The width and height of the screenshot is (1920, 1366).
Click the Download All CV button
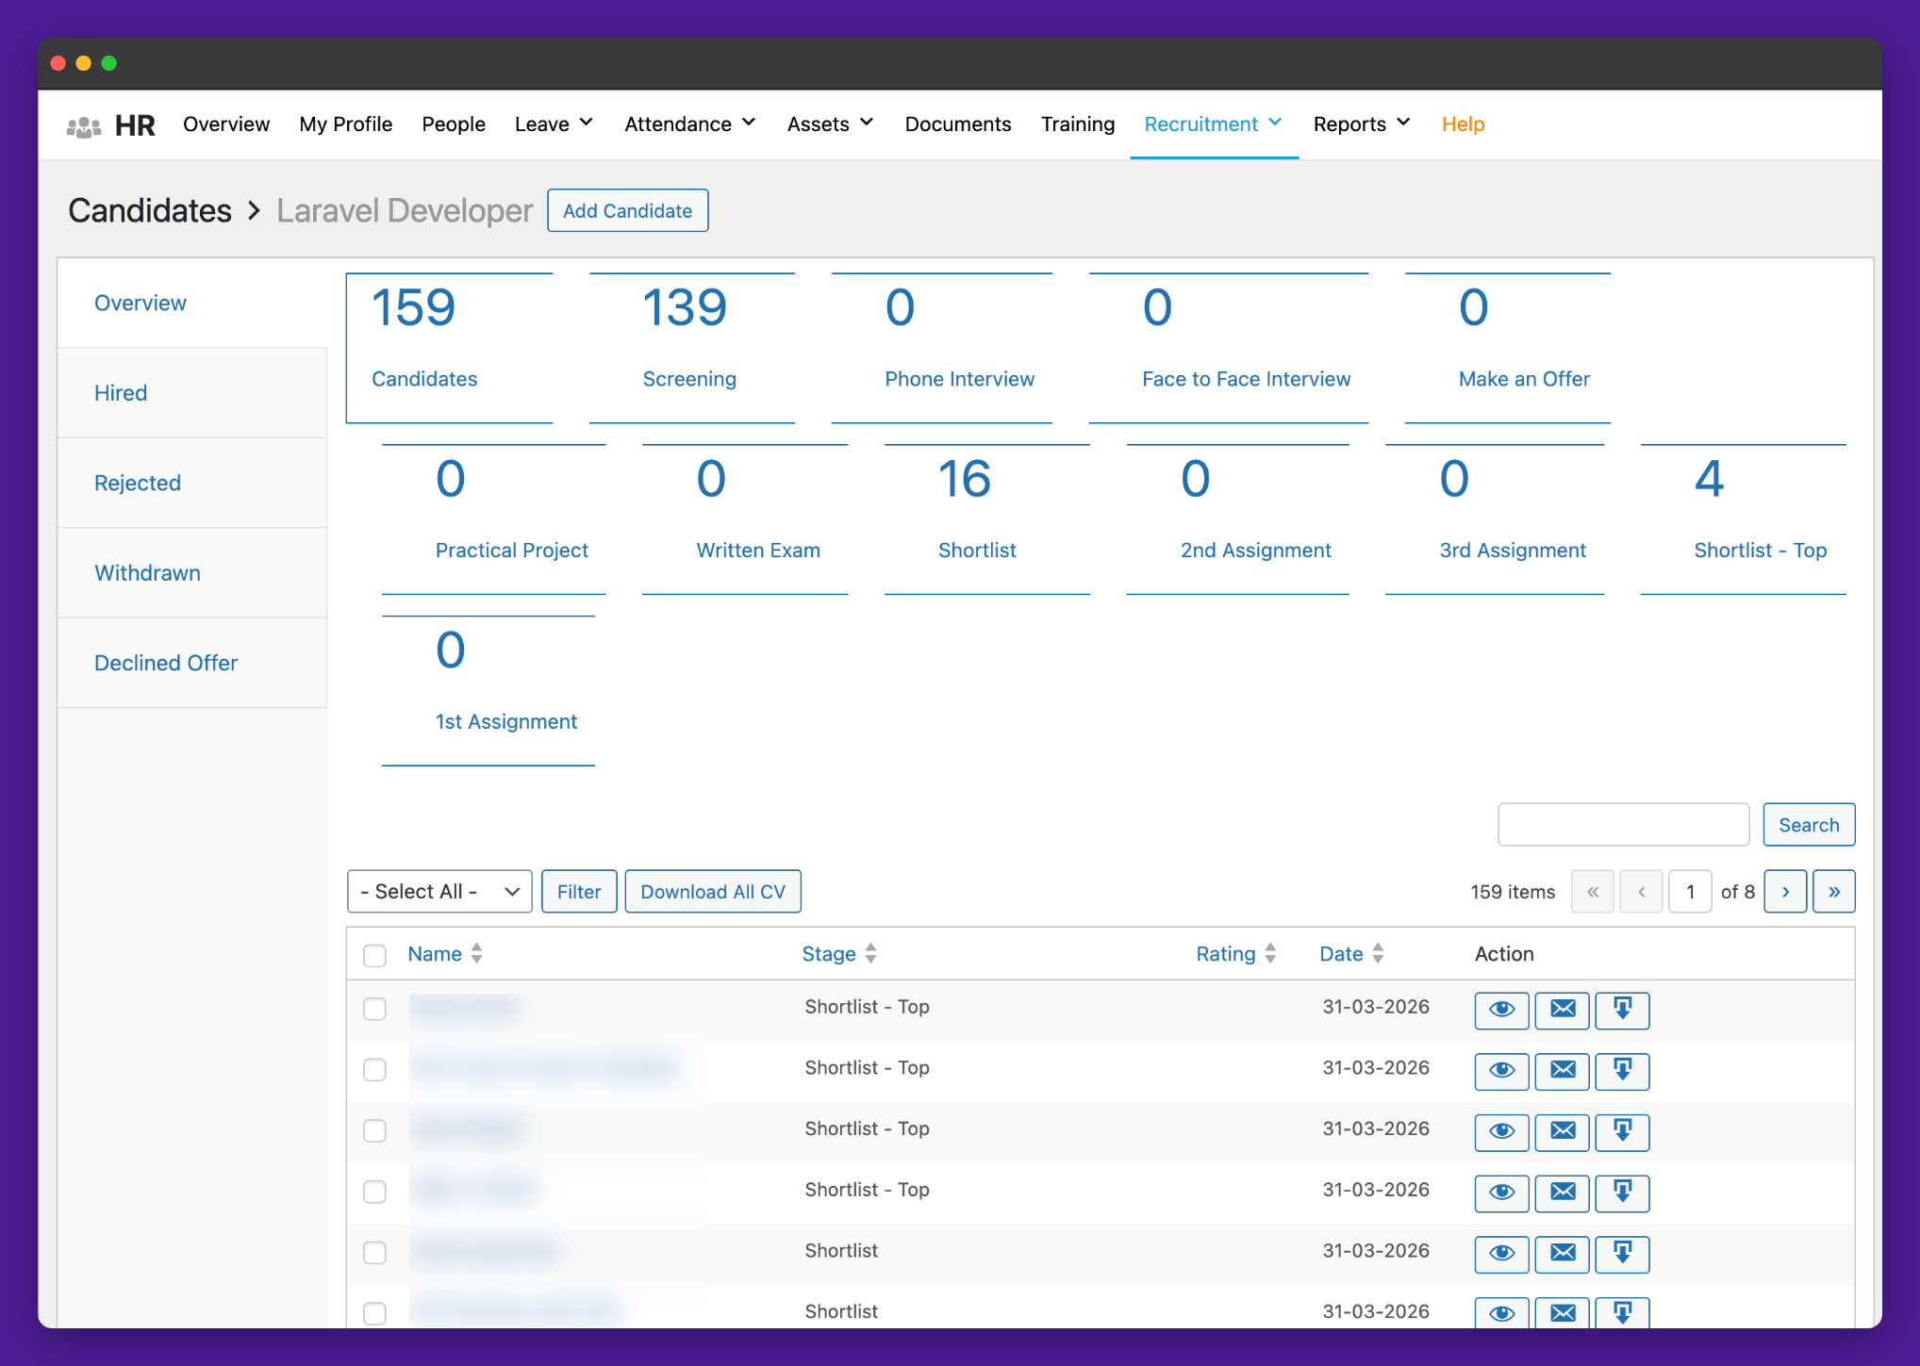pos(712,892)
